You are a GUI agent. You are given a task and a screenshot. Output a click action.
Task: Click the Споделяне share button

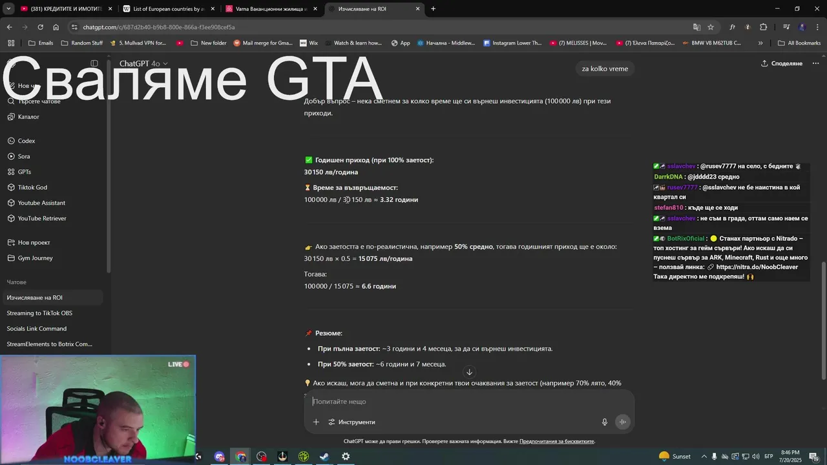(782, 63)
